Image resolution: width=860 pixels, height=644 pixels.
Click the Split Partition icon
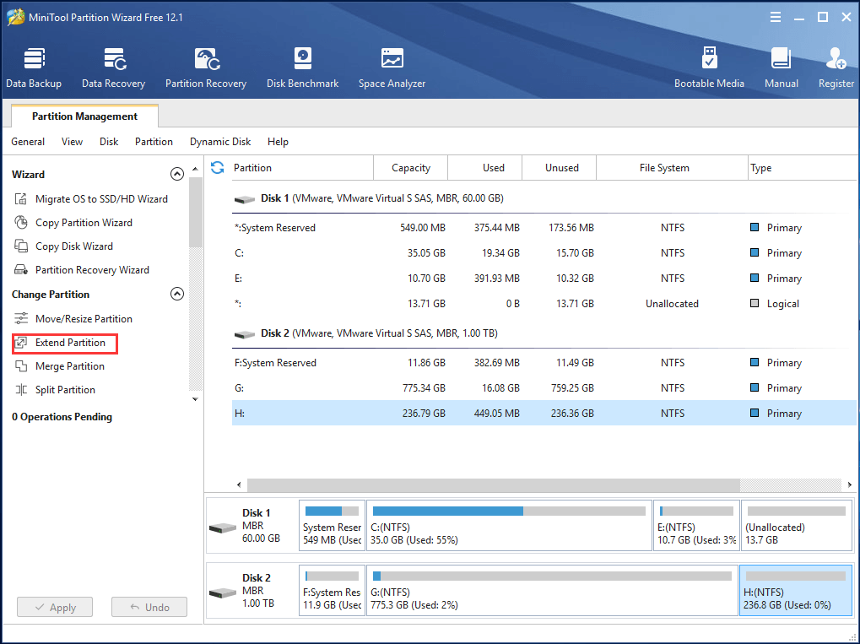pos(21,389)
